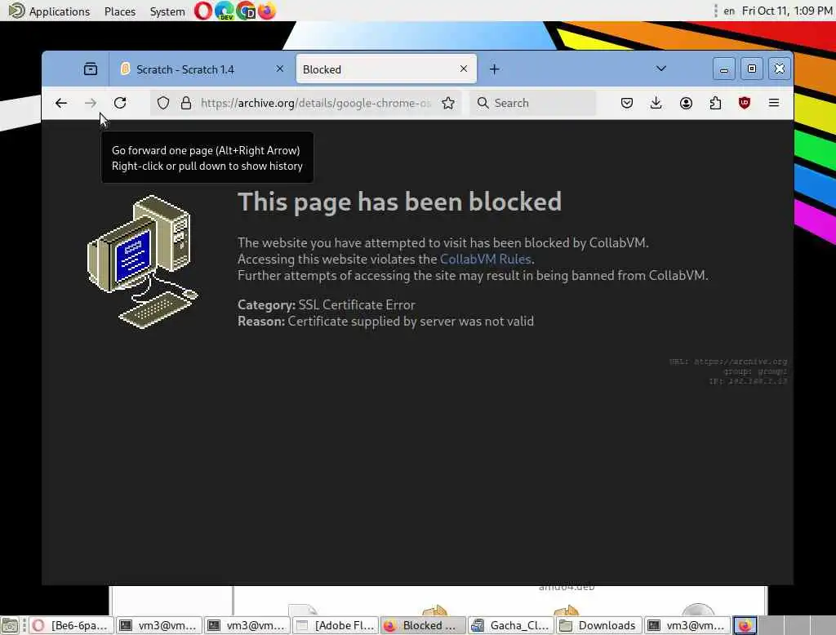
Task: Switch to first vm3@vm terminal taskbar item
Action: (159, 625)
